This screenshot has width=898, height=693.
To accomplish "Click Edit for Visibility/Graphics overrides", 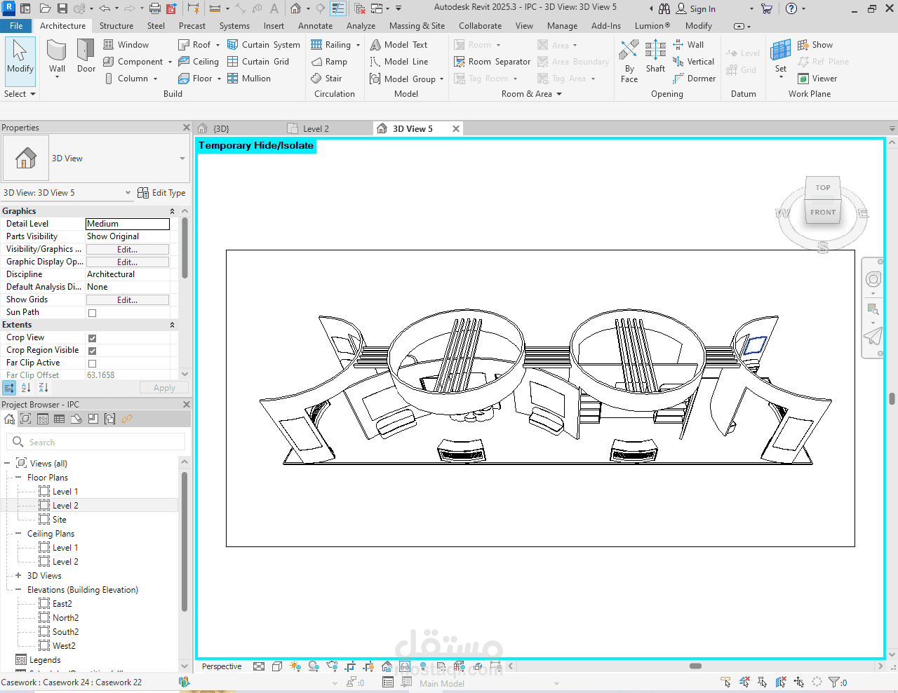I will click(x=127, y=250).
